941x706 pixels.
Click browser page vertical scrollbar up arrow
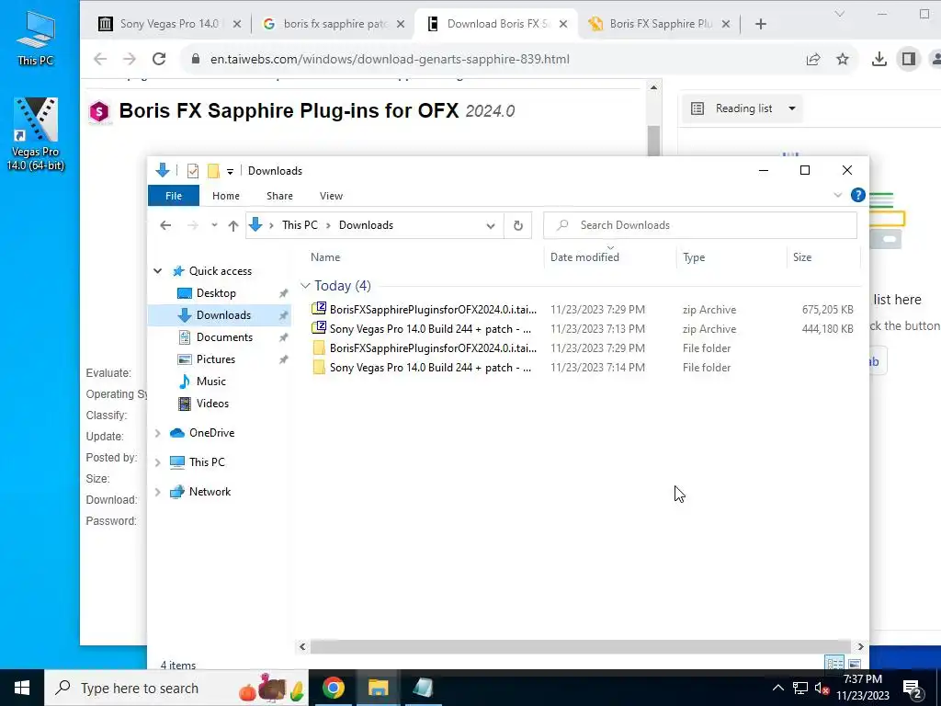pyautogui.click(x=653, y=87)
